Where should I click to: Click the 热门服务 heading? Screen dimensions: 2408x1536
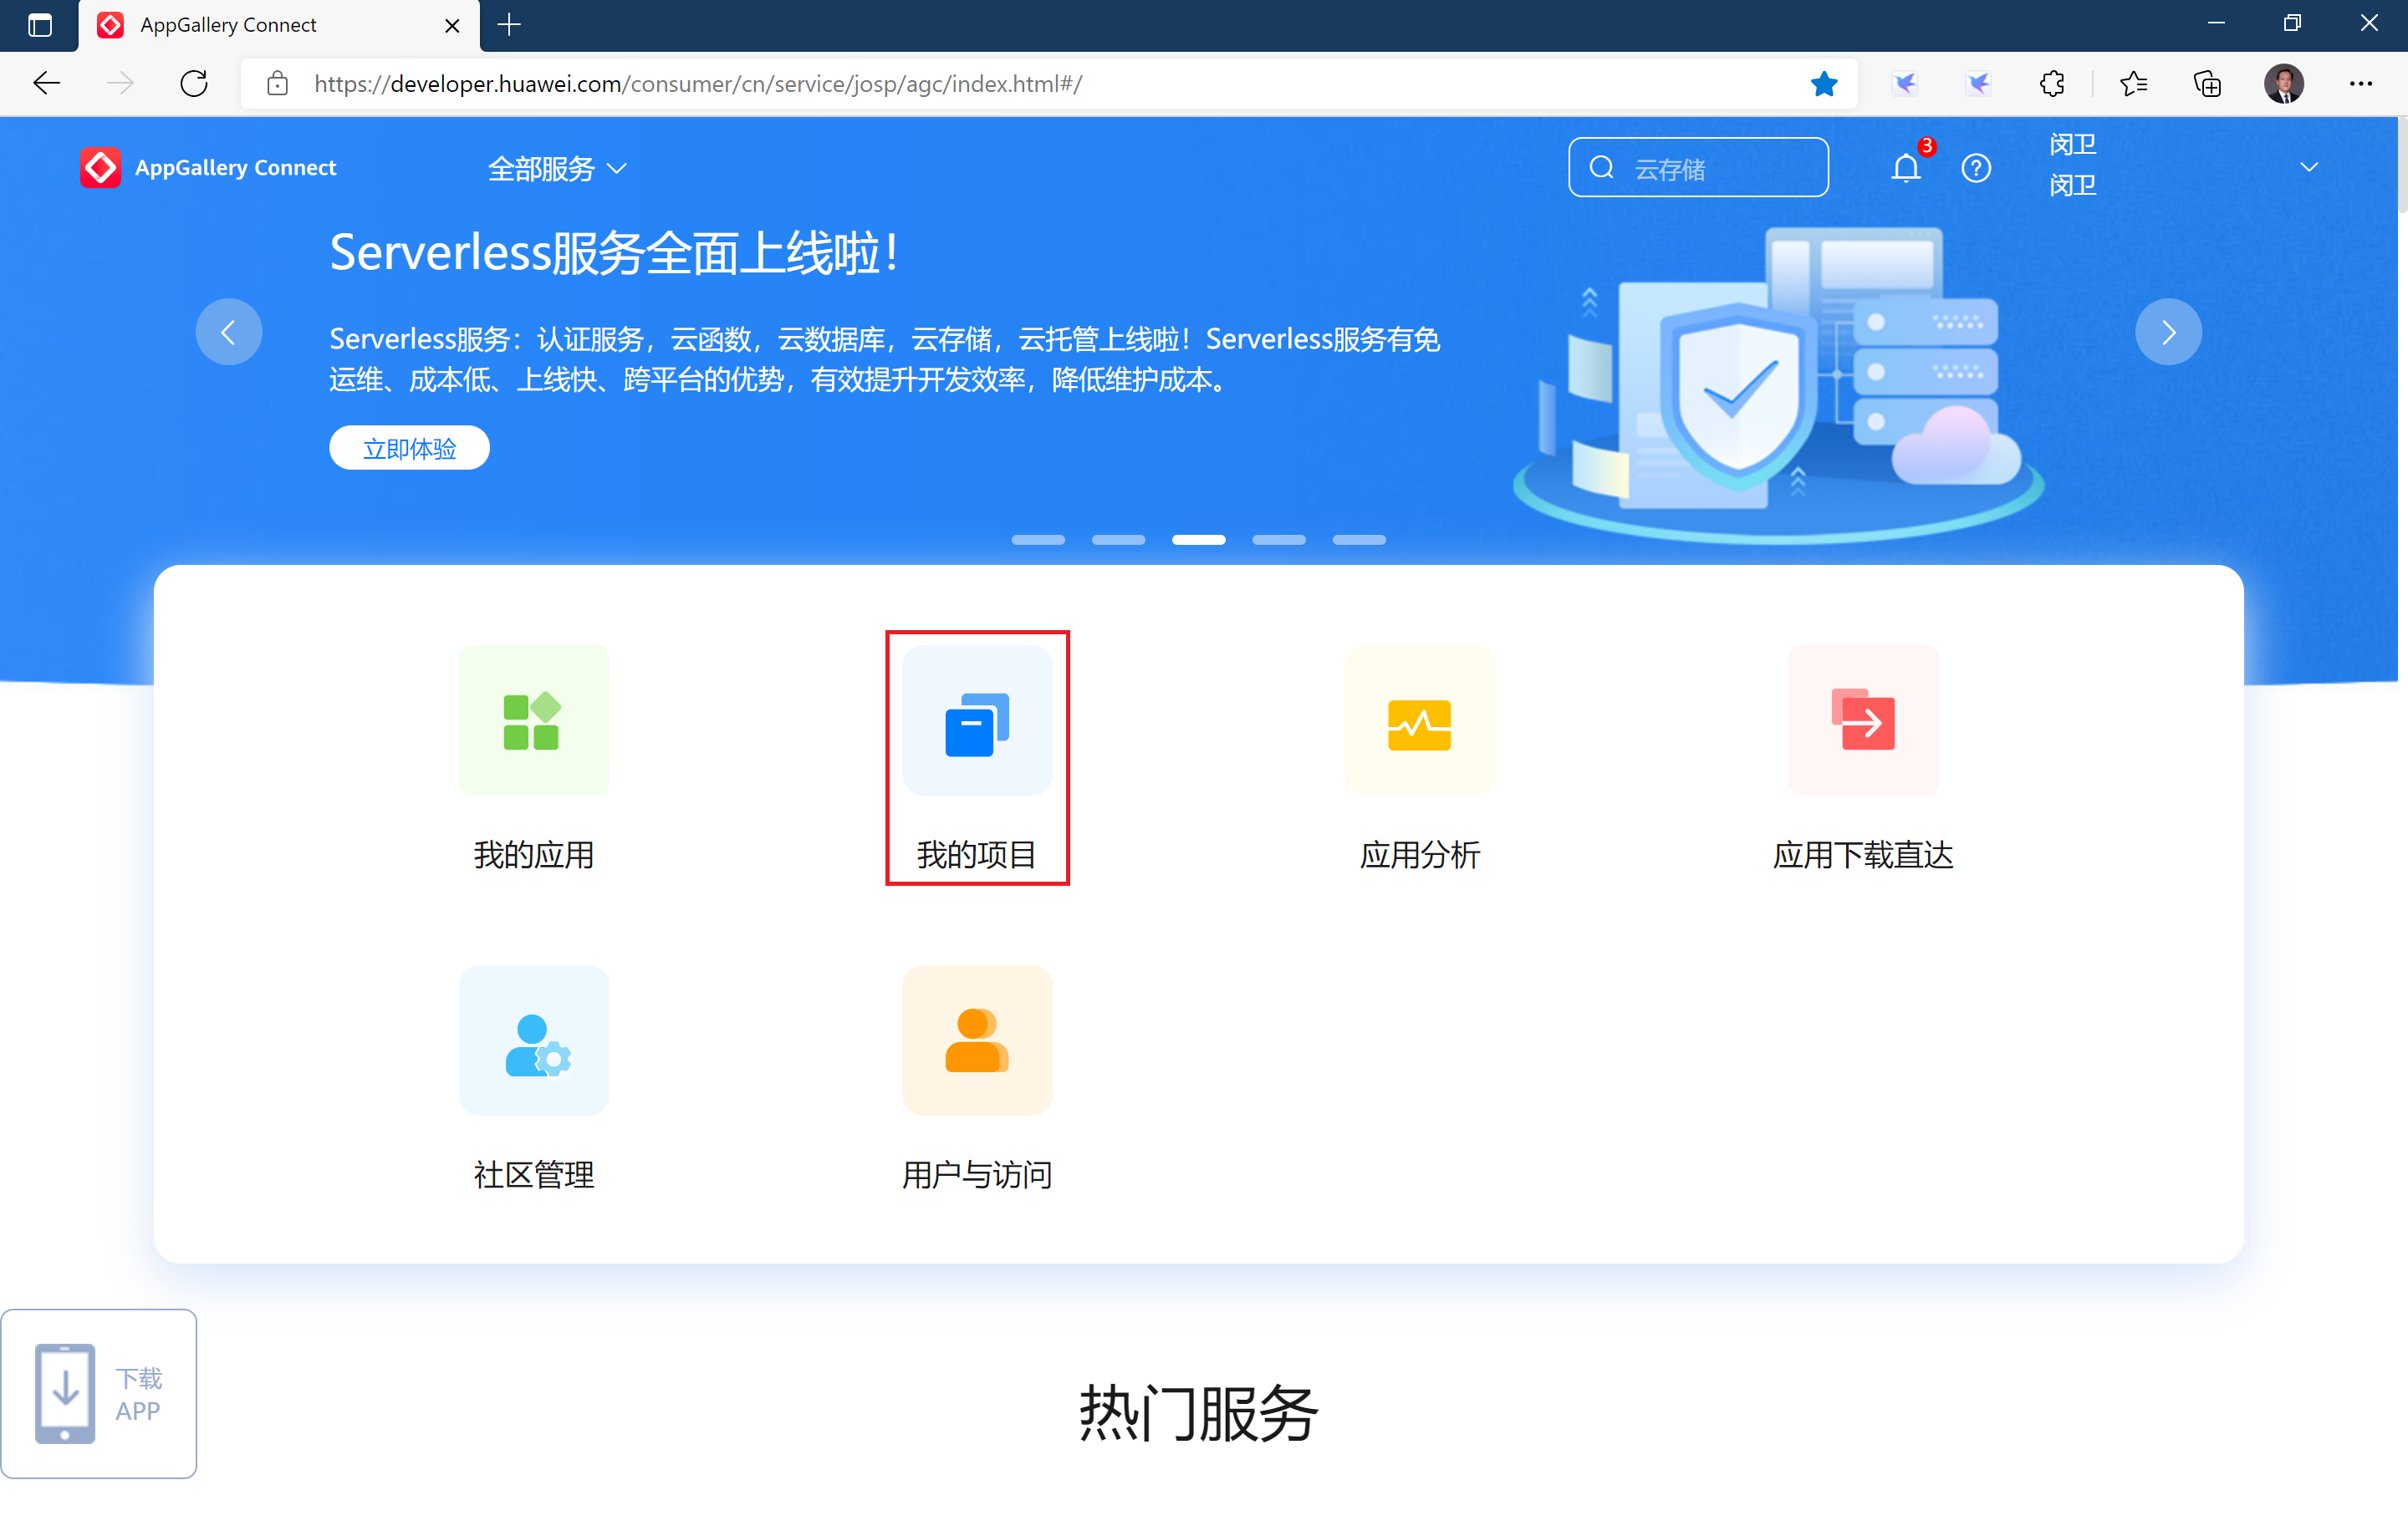[1198, 1413]
